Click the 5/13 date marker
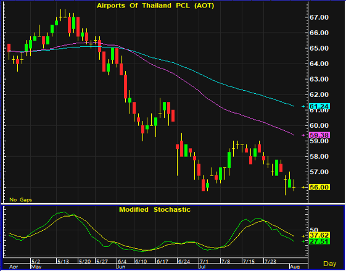The width and height of the screenshot is (346, 271). (63, 262)
